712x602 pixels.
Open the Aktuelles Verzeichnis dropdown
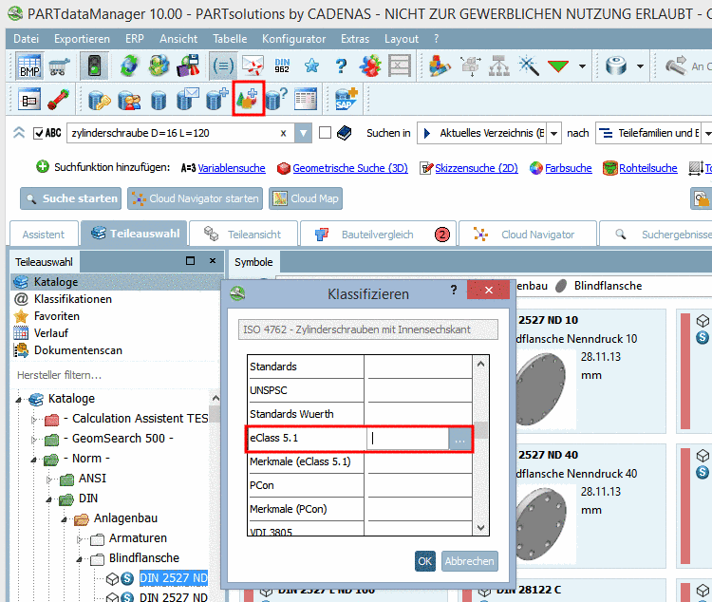coord(554,133)
